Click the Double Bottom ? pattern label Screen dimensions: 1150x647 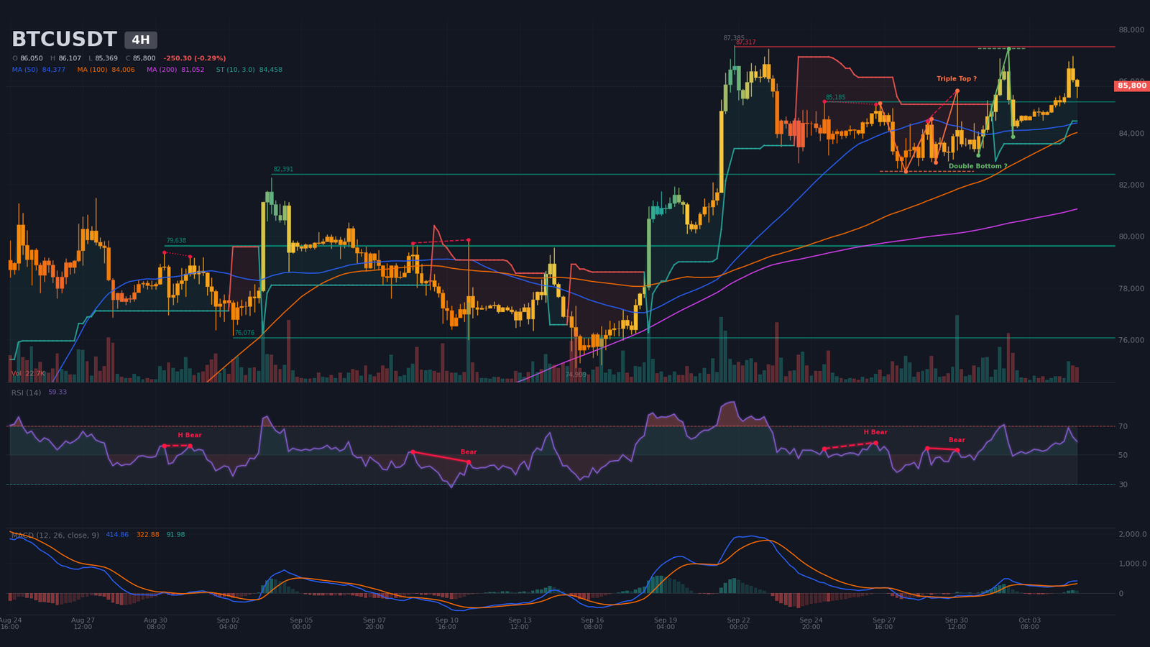[977, 166]
